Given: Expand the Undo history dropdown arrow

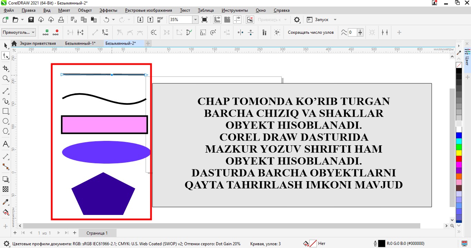Looking at the screenshot, I should coord(113,20).
